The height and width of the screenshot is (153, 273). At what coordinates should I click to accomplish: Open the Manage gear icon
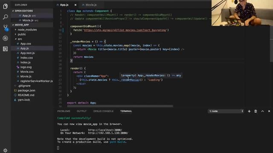tap(5, 150)
